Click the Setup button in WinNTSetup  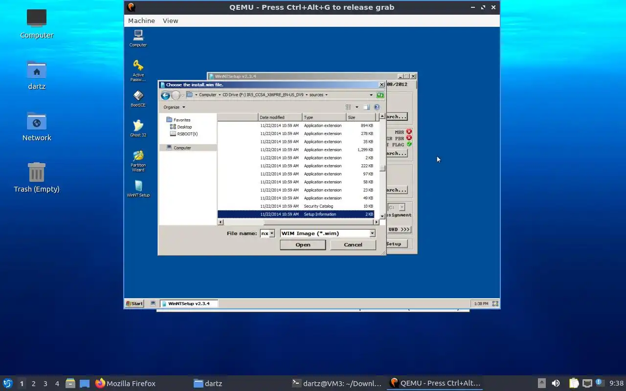click(x=397, y=244)
